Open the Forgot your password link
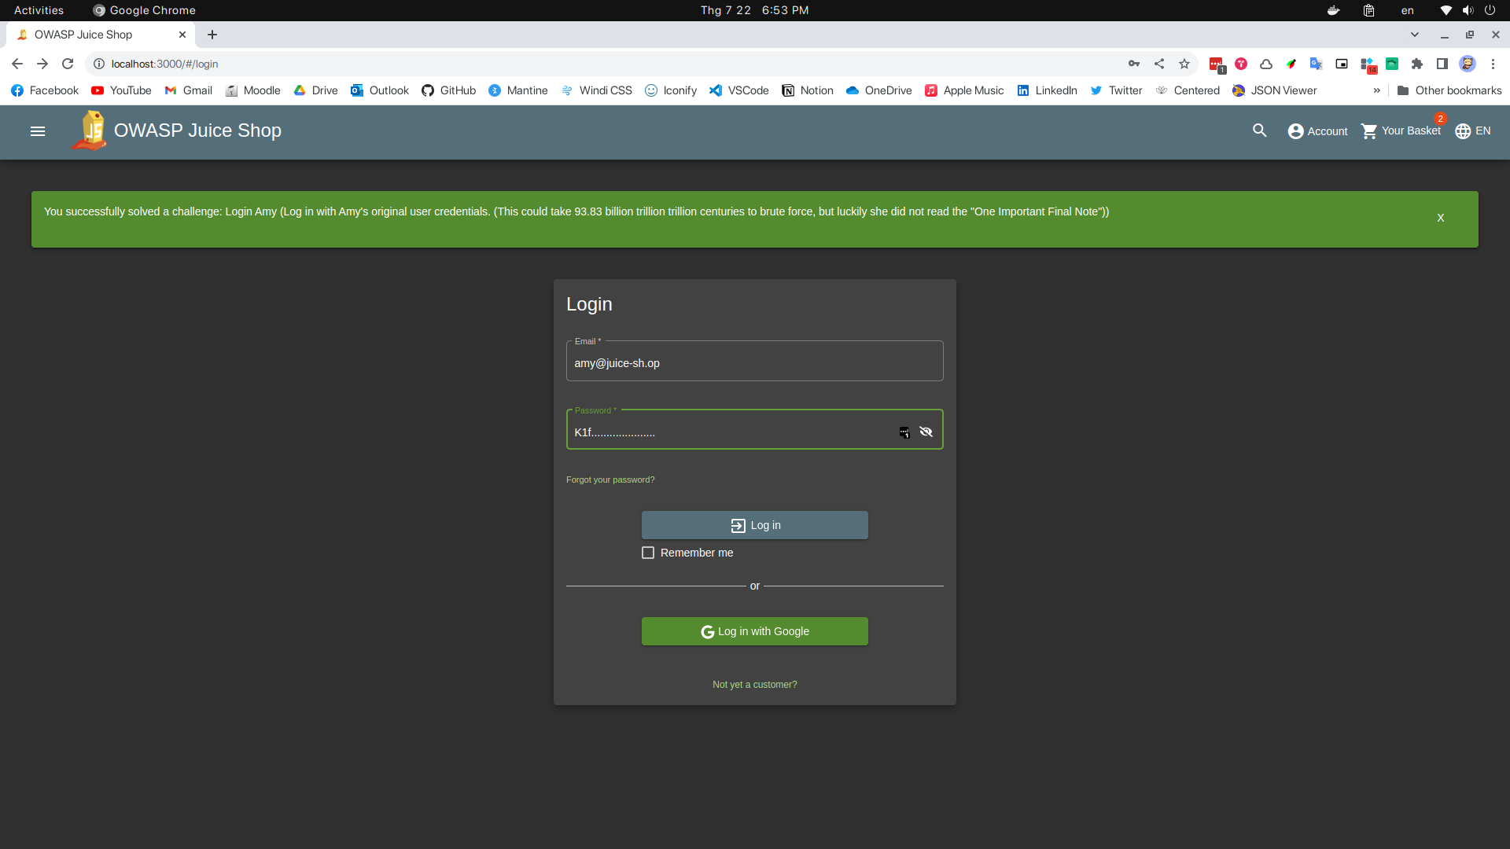1510x849 pixels. point(610,480)
